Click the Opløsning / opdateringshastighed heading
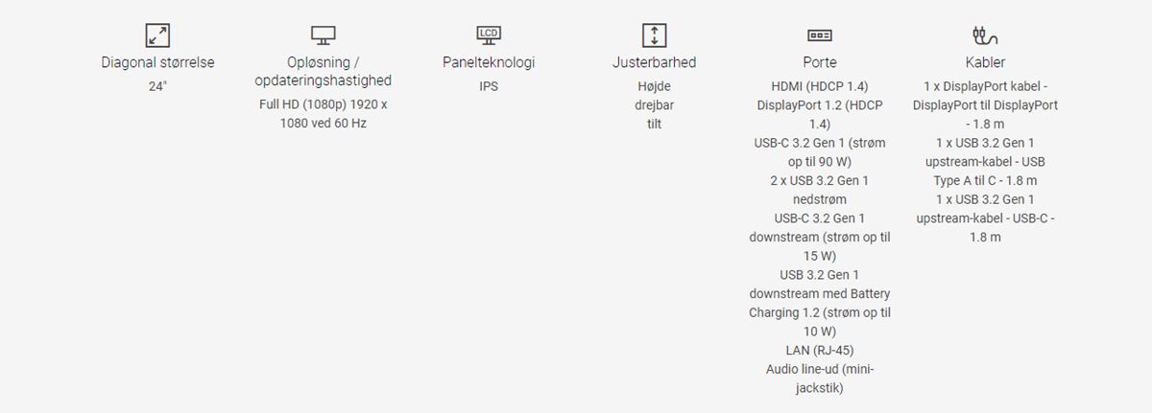 (324, 72)
